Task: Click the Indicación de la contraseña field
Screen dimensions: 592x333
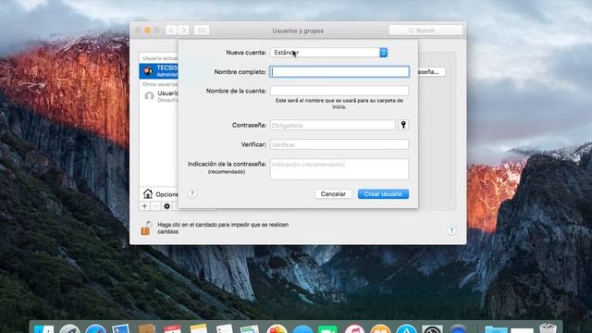Action: click(x=339, y=168)
